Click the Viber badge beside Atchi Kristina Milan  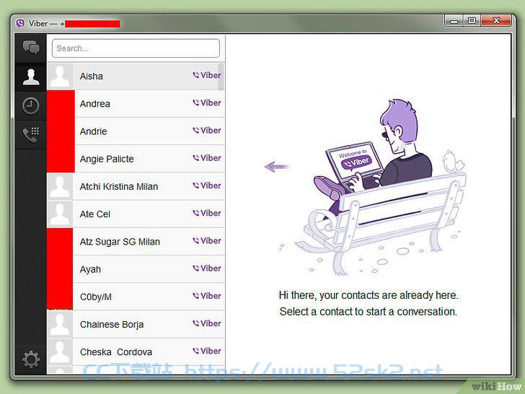pos(206,185)
